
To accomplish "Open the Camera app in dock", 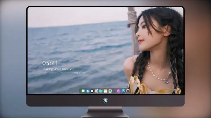I will tap(128, 91).
